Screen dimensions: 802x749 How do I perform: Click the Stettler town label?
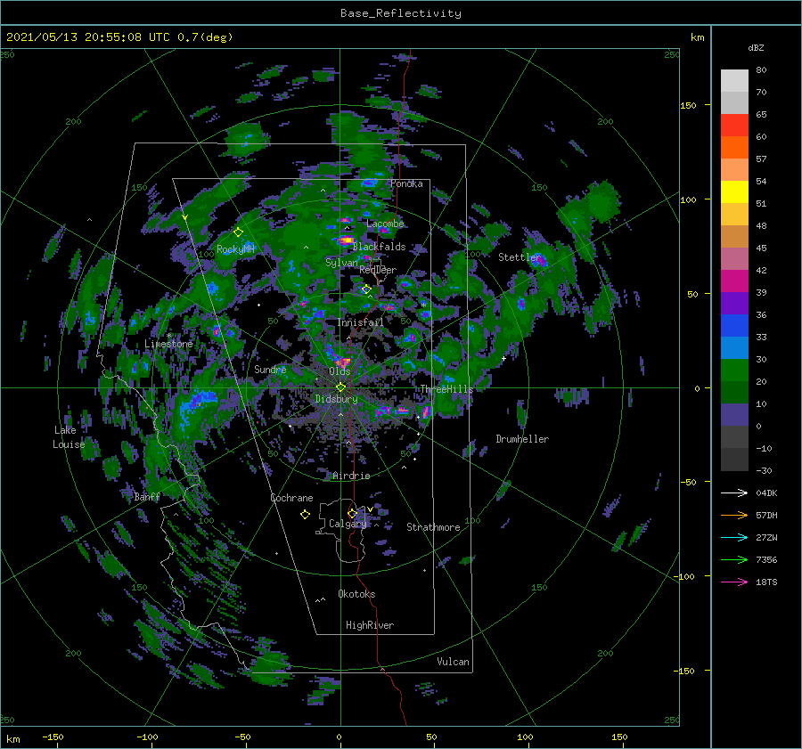click(x=520, y=257)
